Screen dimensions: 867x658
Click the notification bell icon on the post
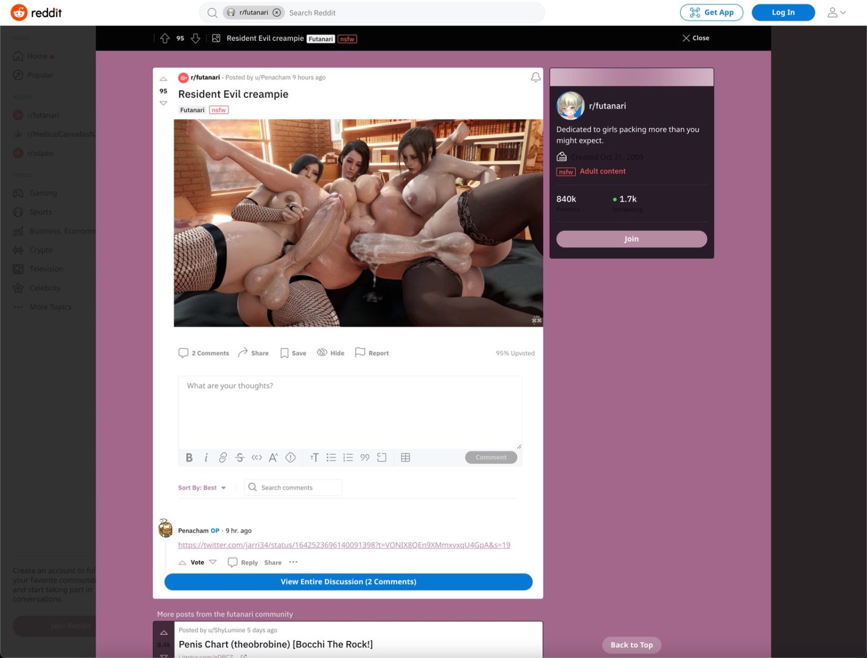(x=536, y=77)
